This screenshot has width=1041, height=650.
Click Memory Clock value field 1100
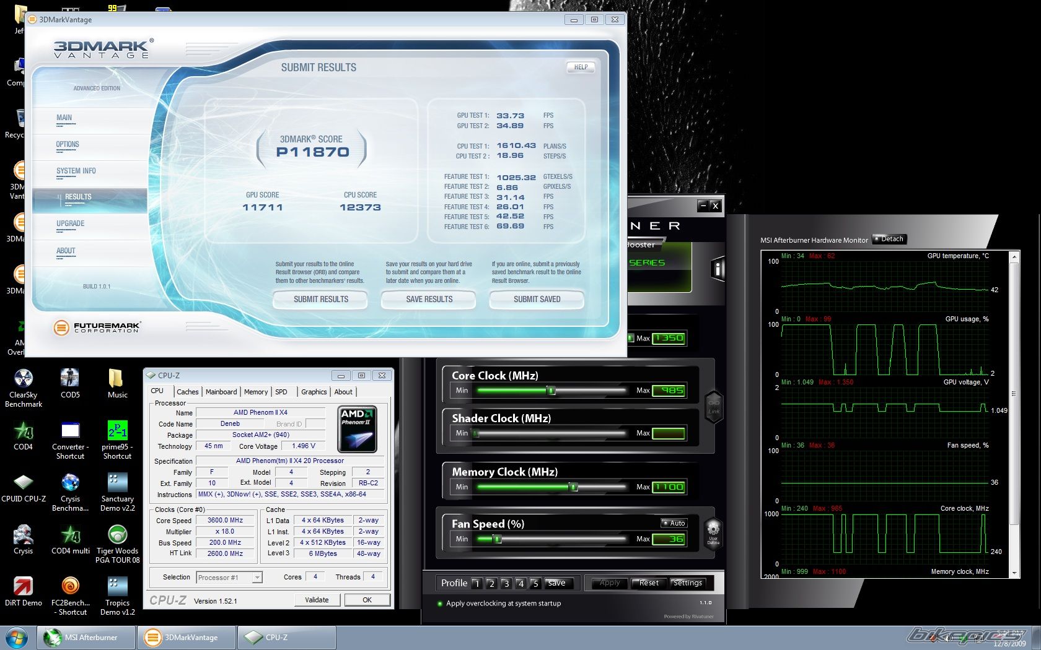(669, 487)
